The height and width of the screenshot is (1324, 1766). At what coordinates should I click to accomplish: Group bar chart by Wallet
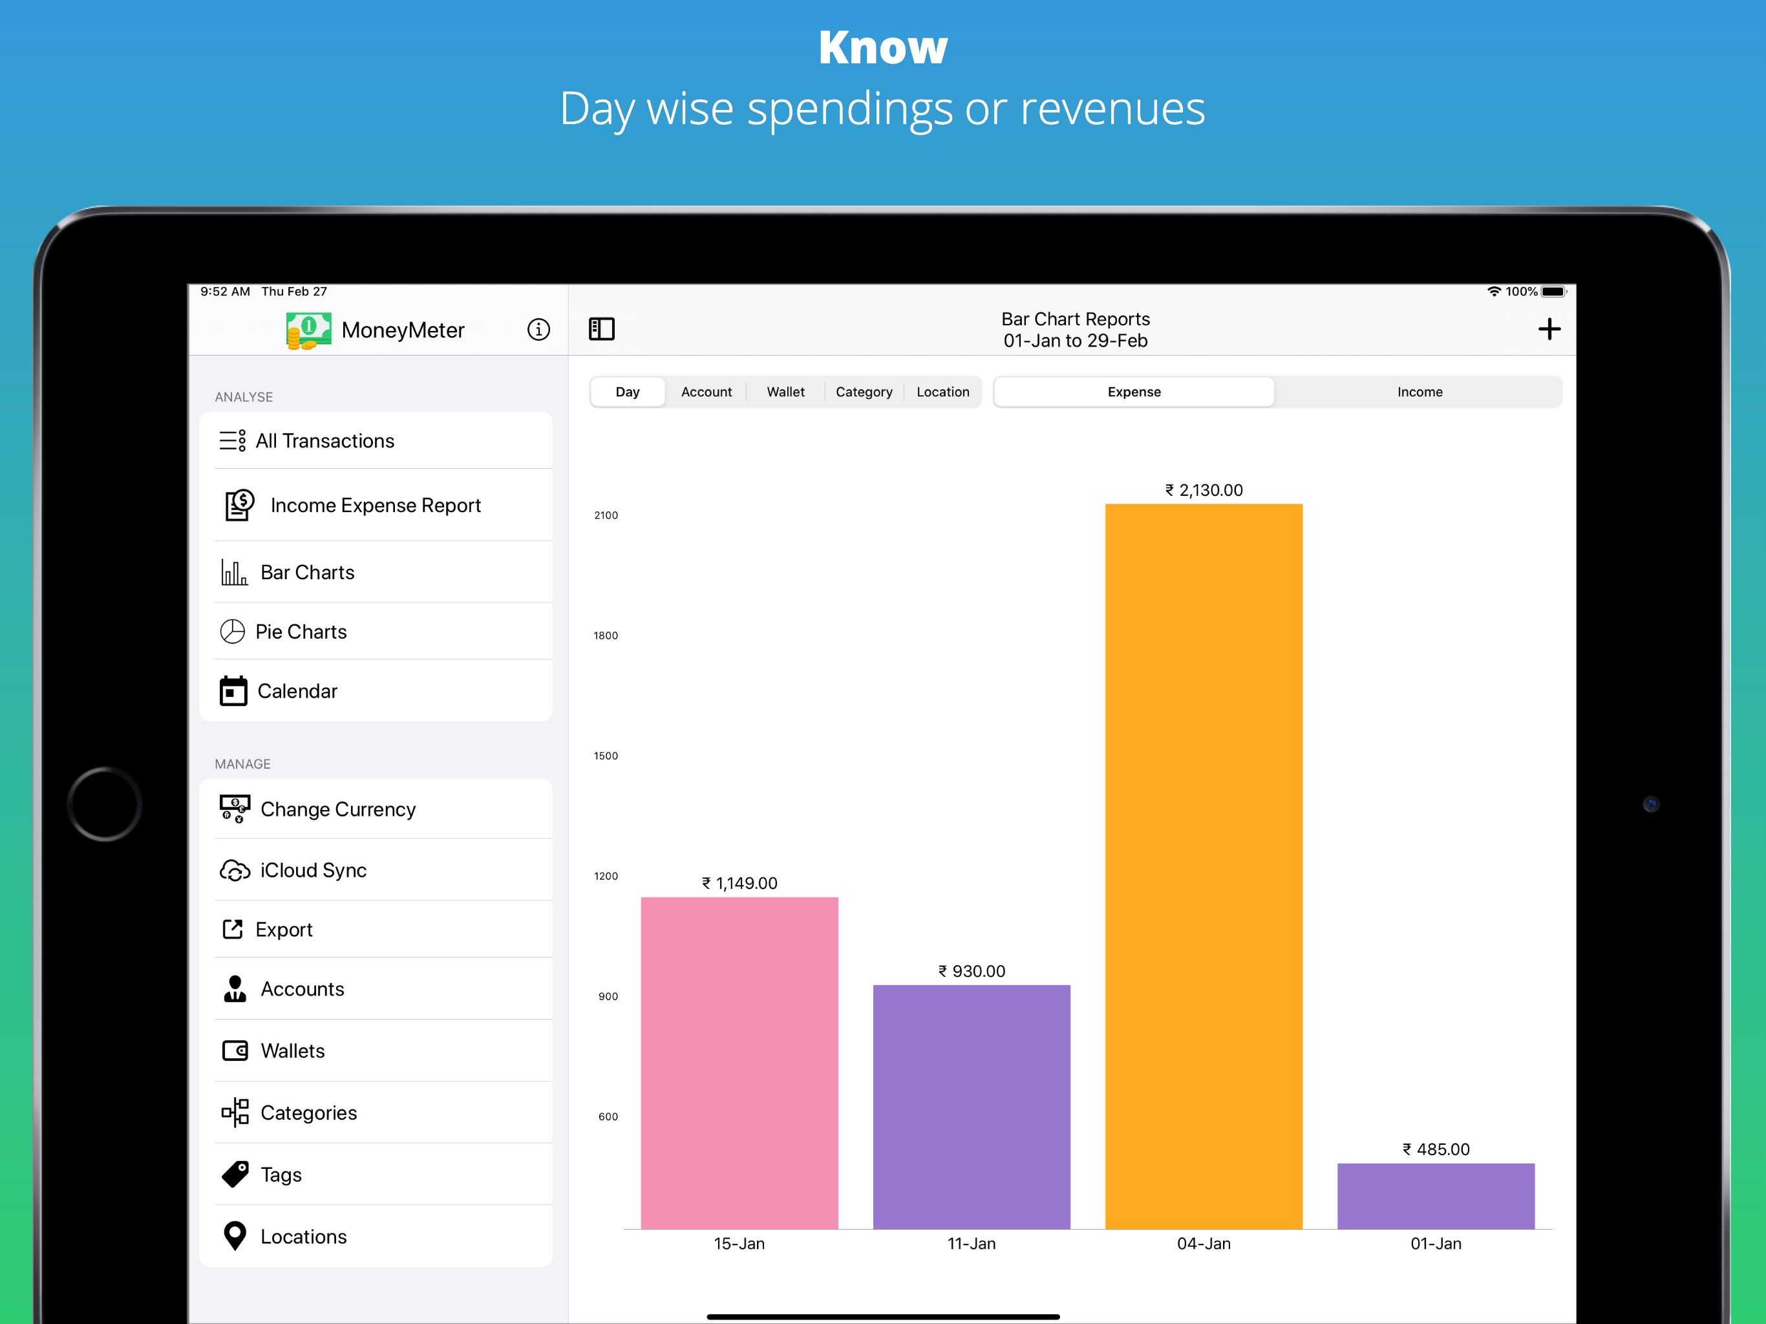point(785,392)
